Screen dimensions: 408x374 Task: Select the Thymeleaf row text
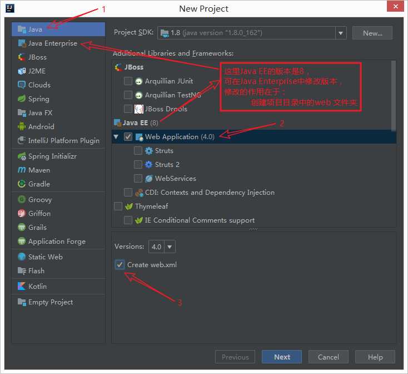[152, 206]
